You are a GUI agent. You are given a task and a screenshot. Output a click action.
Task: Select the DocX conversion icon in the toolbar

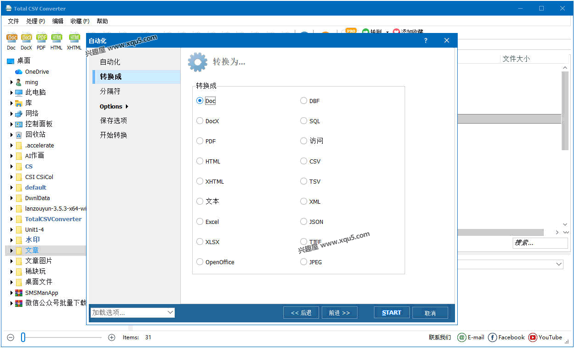pyautogui.click(x=26, y=40)
